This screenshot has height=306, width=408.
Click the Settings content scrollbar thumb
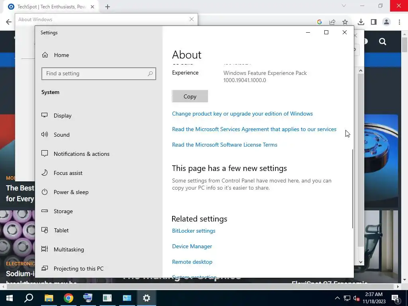click(x=353, y=189)
